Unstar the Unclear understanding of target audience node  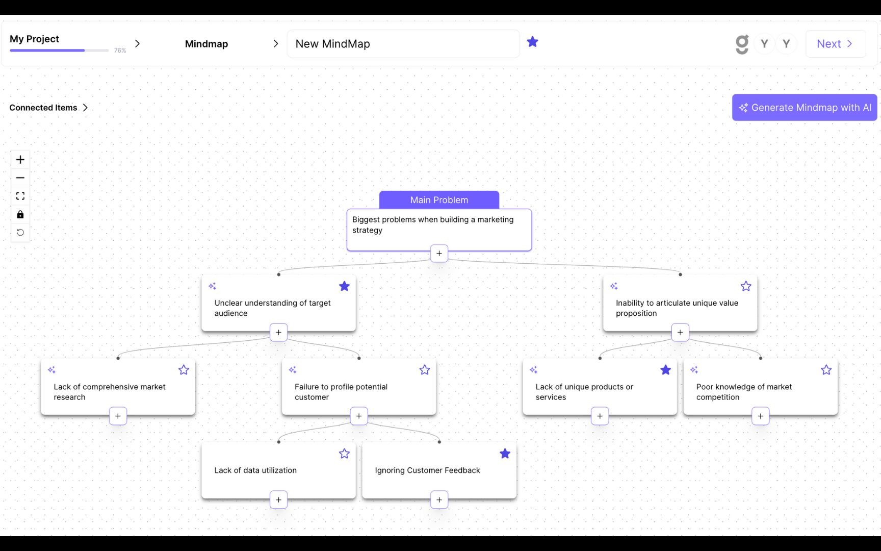click(x=344, y=286)
